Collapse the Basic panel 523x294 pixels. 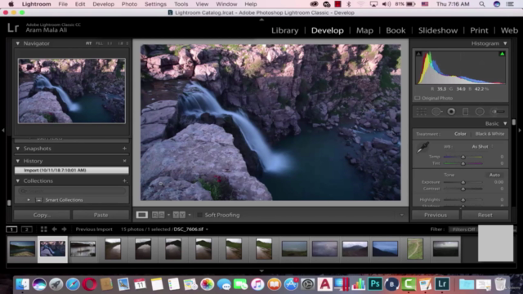[x=505, y=123]
